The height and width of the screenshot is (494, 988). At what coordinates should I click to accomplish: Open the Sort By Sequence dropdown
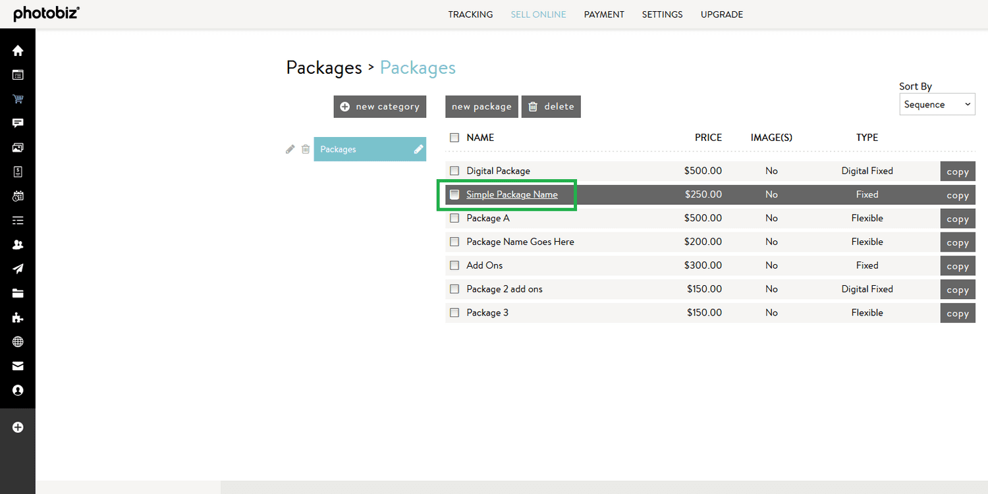tap(937, 104)
